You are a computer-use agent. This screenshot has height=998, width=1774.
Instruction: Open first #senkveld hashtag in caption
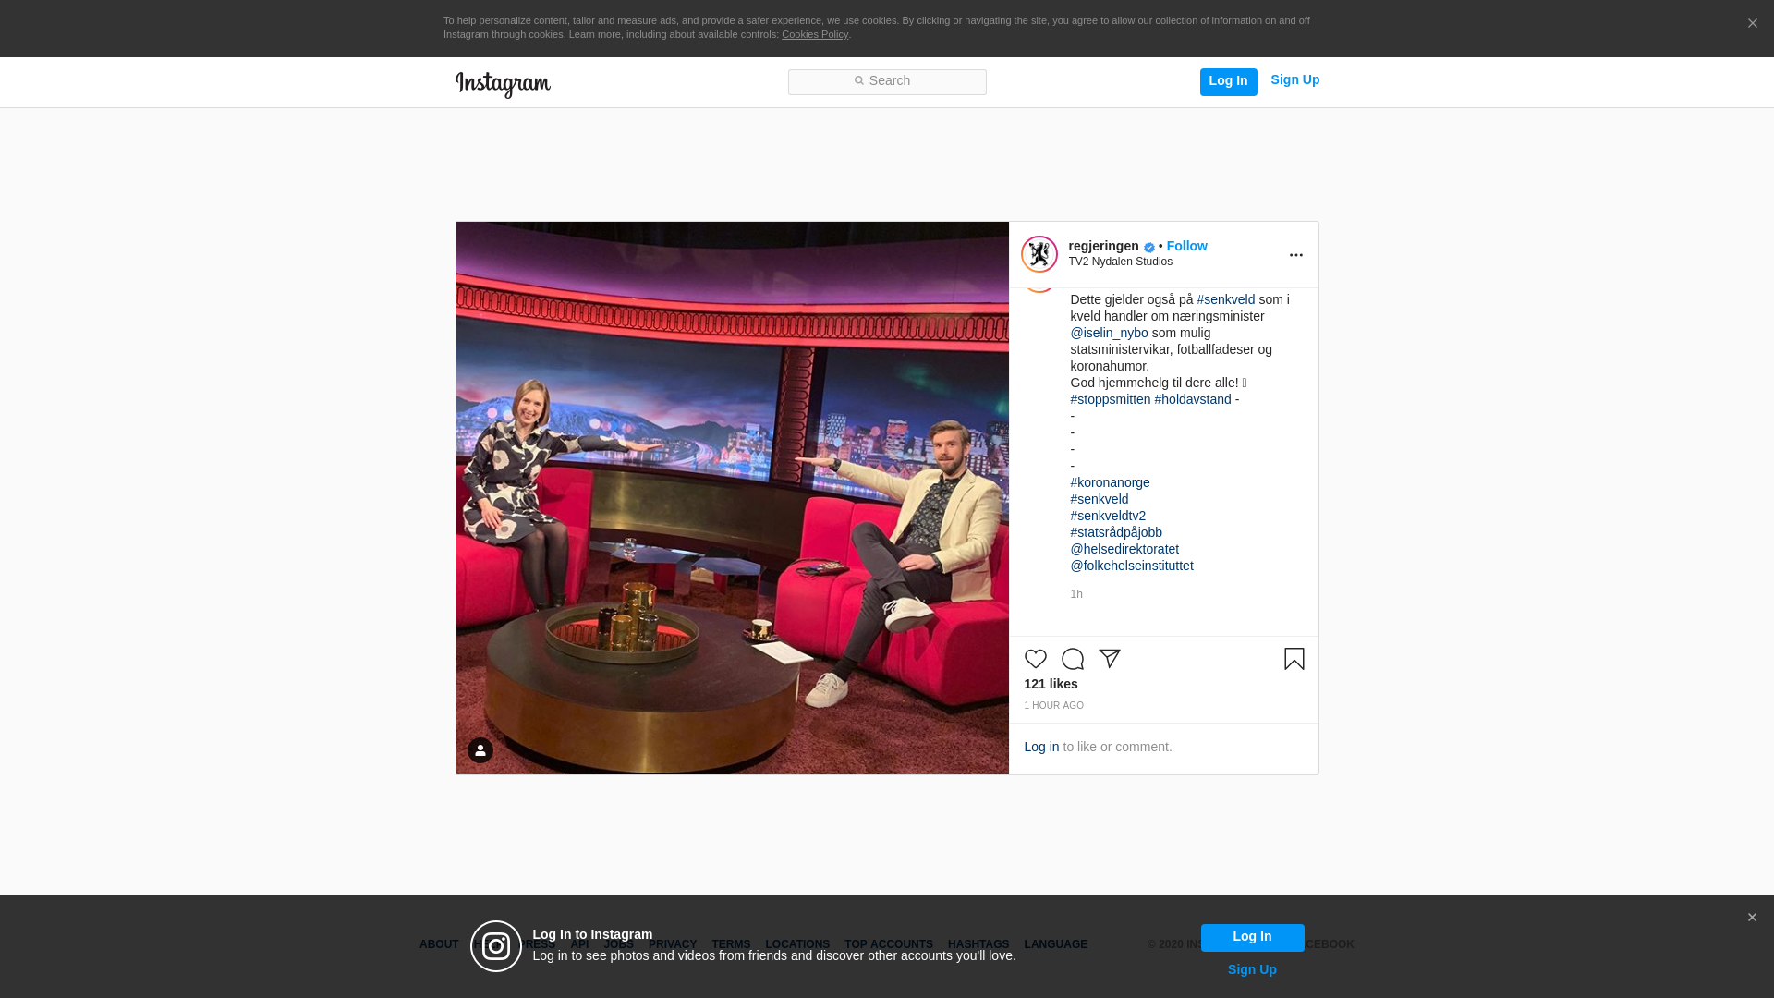click(x=1225, y=299)
